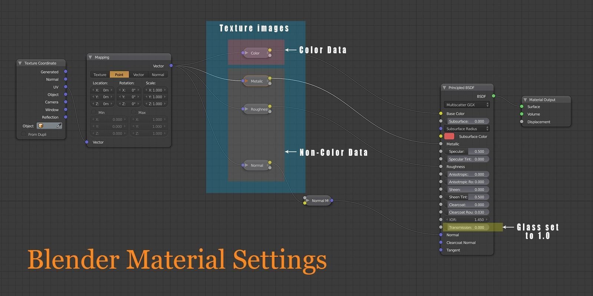
Task: Expand the collapsed Normal Map node
Action: (307, 201)
